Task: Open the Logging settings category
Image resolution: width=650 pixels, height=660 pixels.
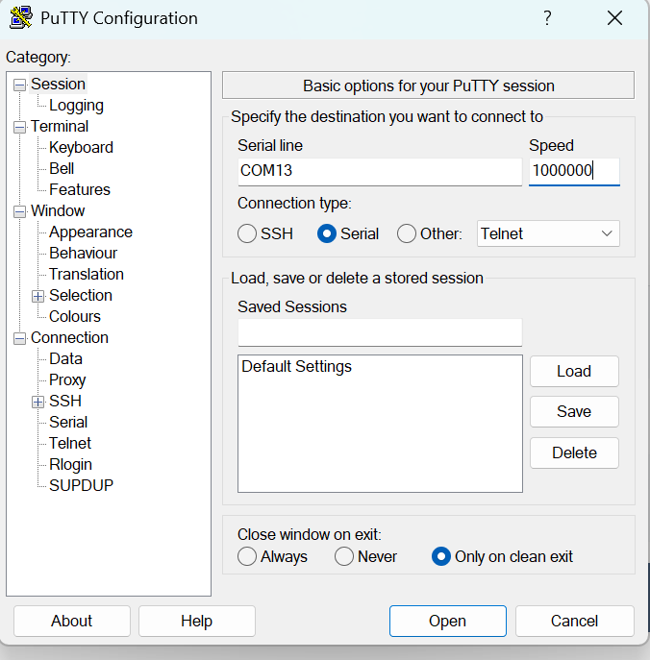Action: (76, 106)
